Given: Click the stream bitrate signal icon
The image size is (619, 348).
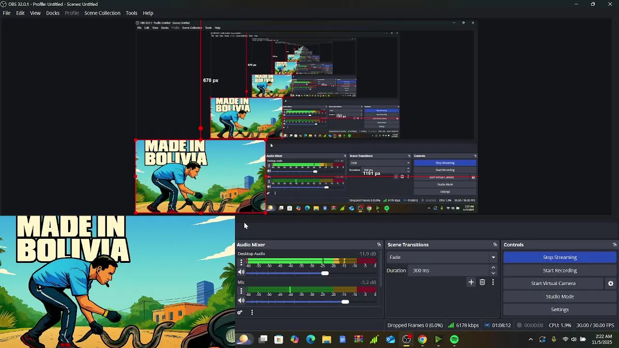Looking at the screenshot, I should click(451, 325).
